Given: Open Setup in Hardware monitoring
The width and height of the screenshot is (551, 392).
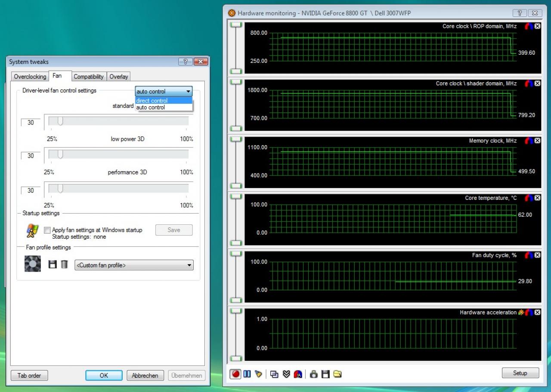Looking at the screenshot, I should tap(520, 373).
